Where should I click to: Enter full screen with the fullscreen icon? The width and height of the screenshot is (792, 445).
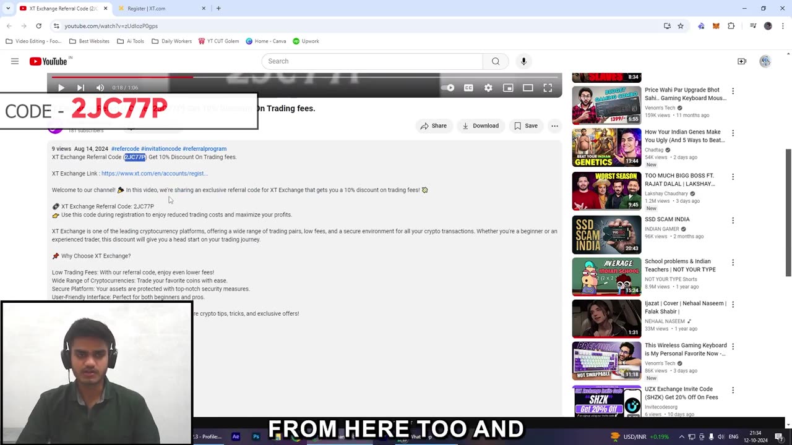pyautogui.click(x=548, y=88)
